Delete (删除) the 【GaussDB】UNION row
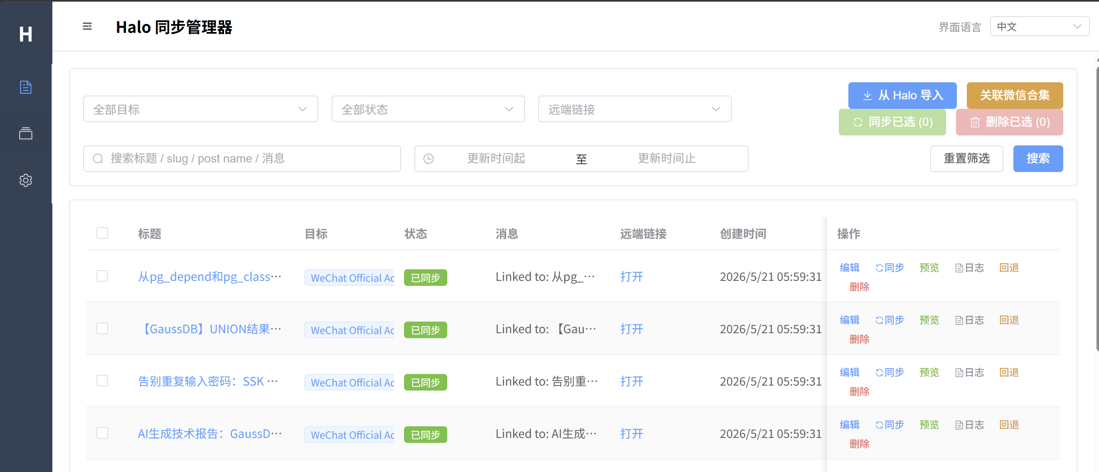 click(859, 339)
